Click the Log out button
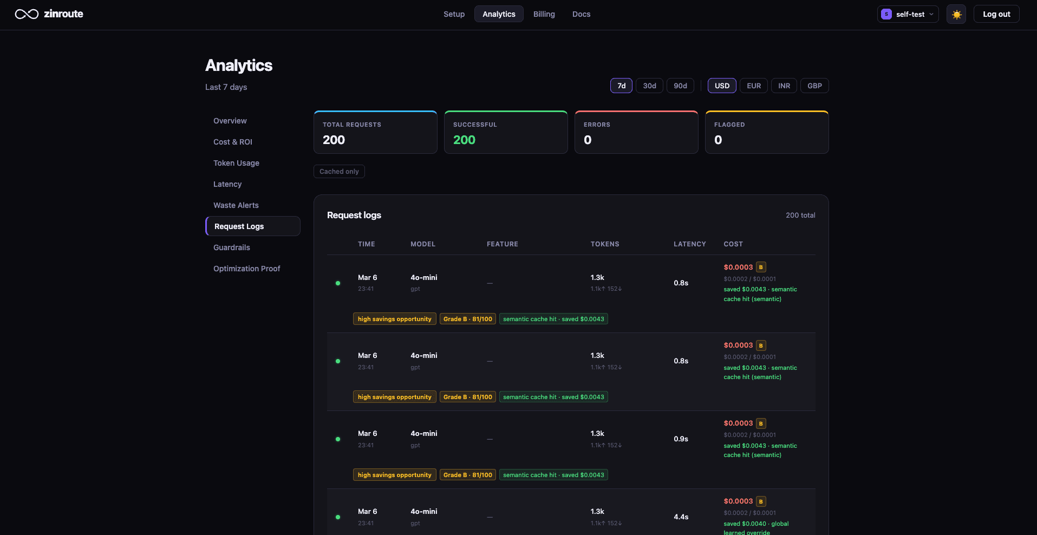Screen dimensions: 1037x535 coord(996,14)
